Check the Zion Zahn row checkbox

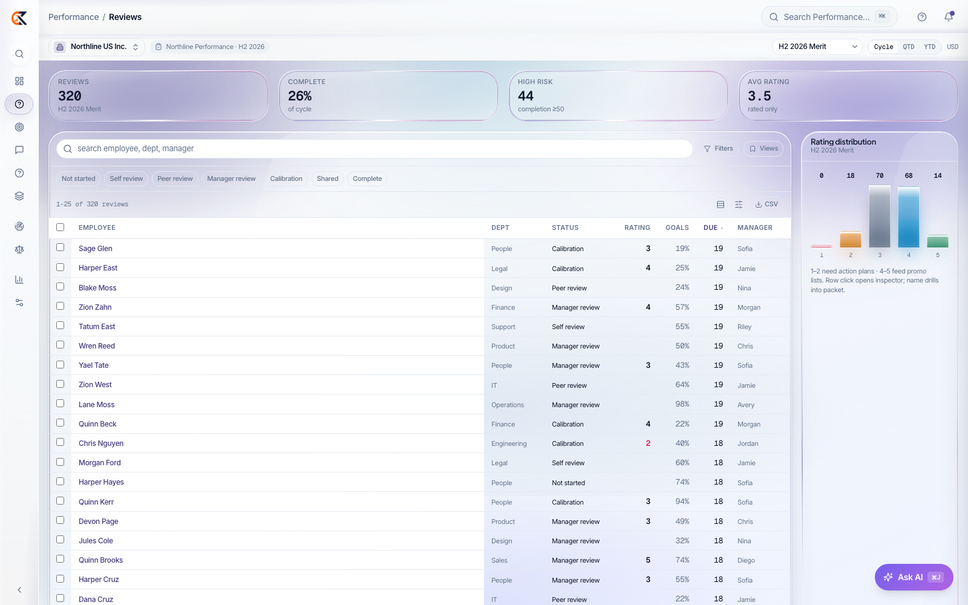60,306
